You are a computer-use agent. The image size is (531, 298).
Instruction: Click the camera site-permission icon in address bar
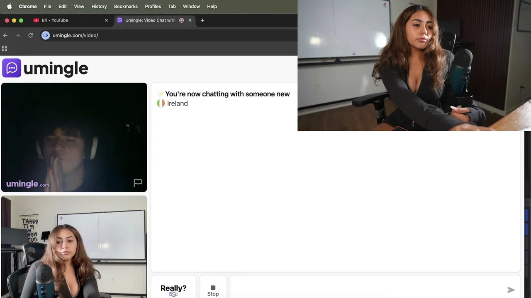coord(46,36)
